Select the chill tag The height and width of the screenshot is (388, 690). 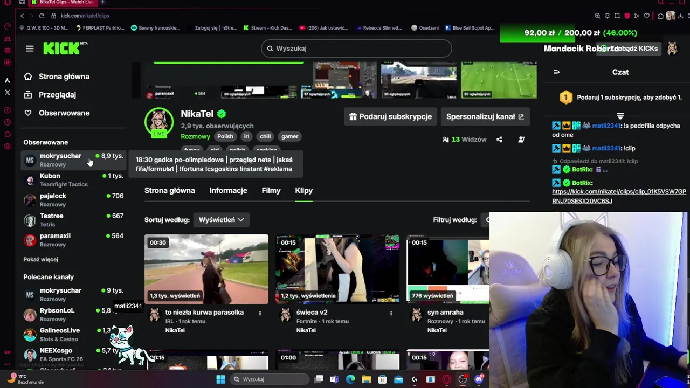click(x=265, y=136)
